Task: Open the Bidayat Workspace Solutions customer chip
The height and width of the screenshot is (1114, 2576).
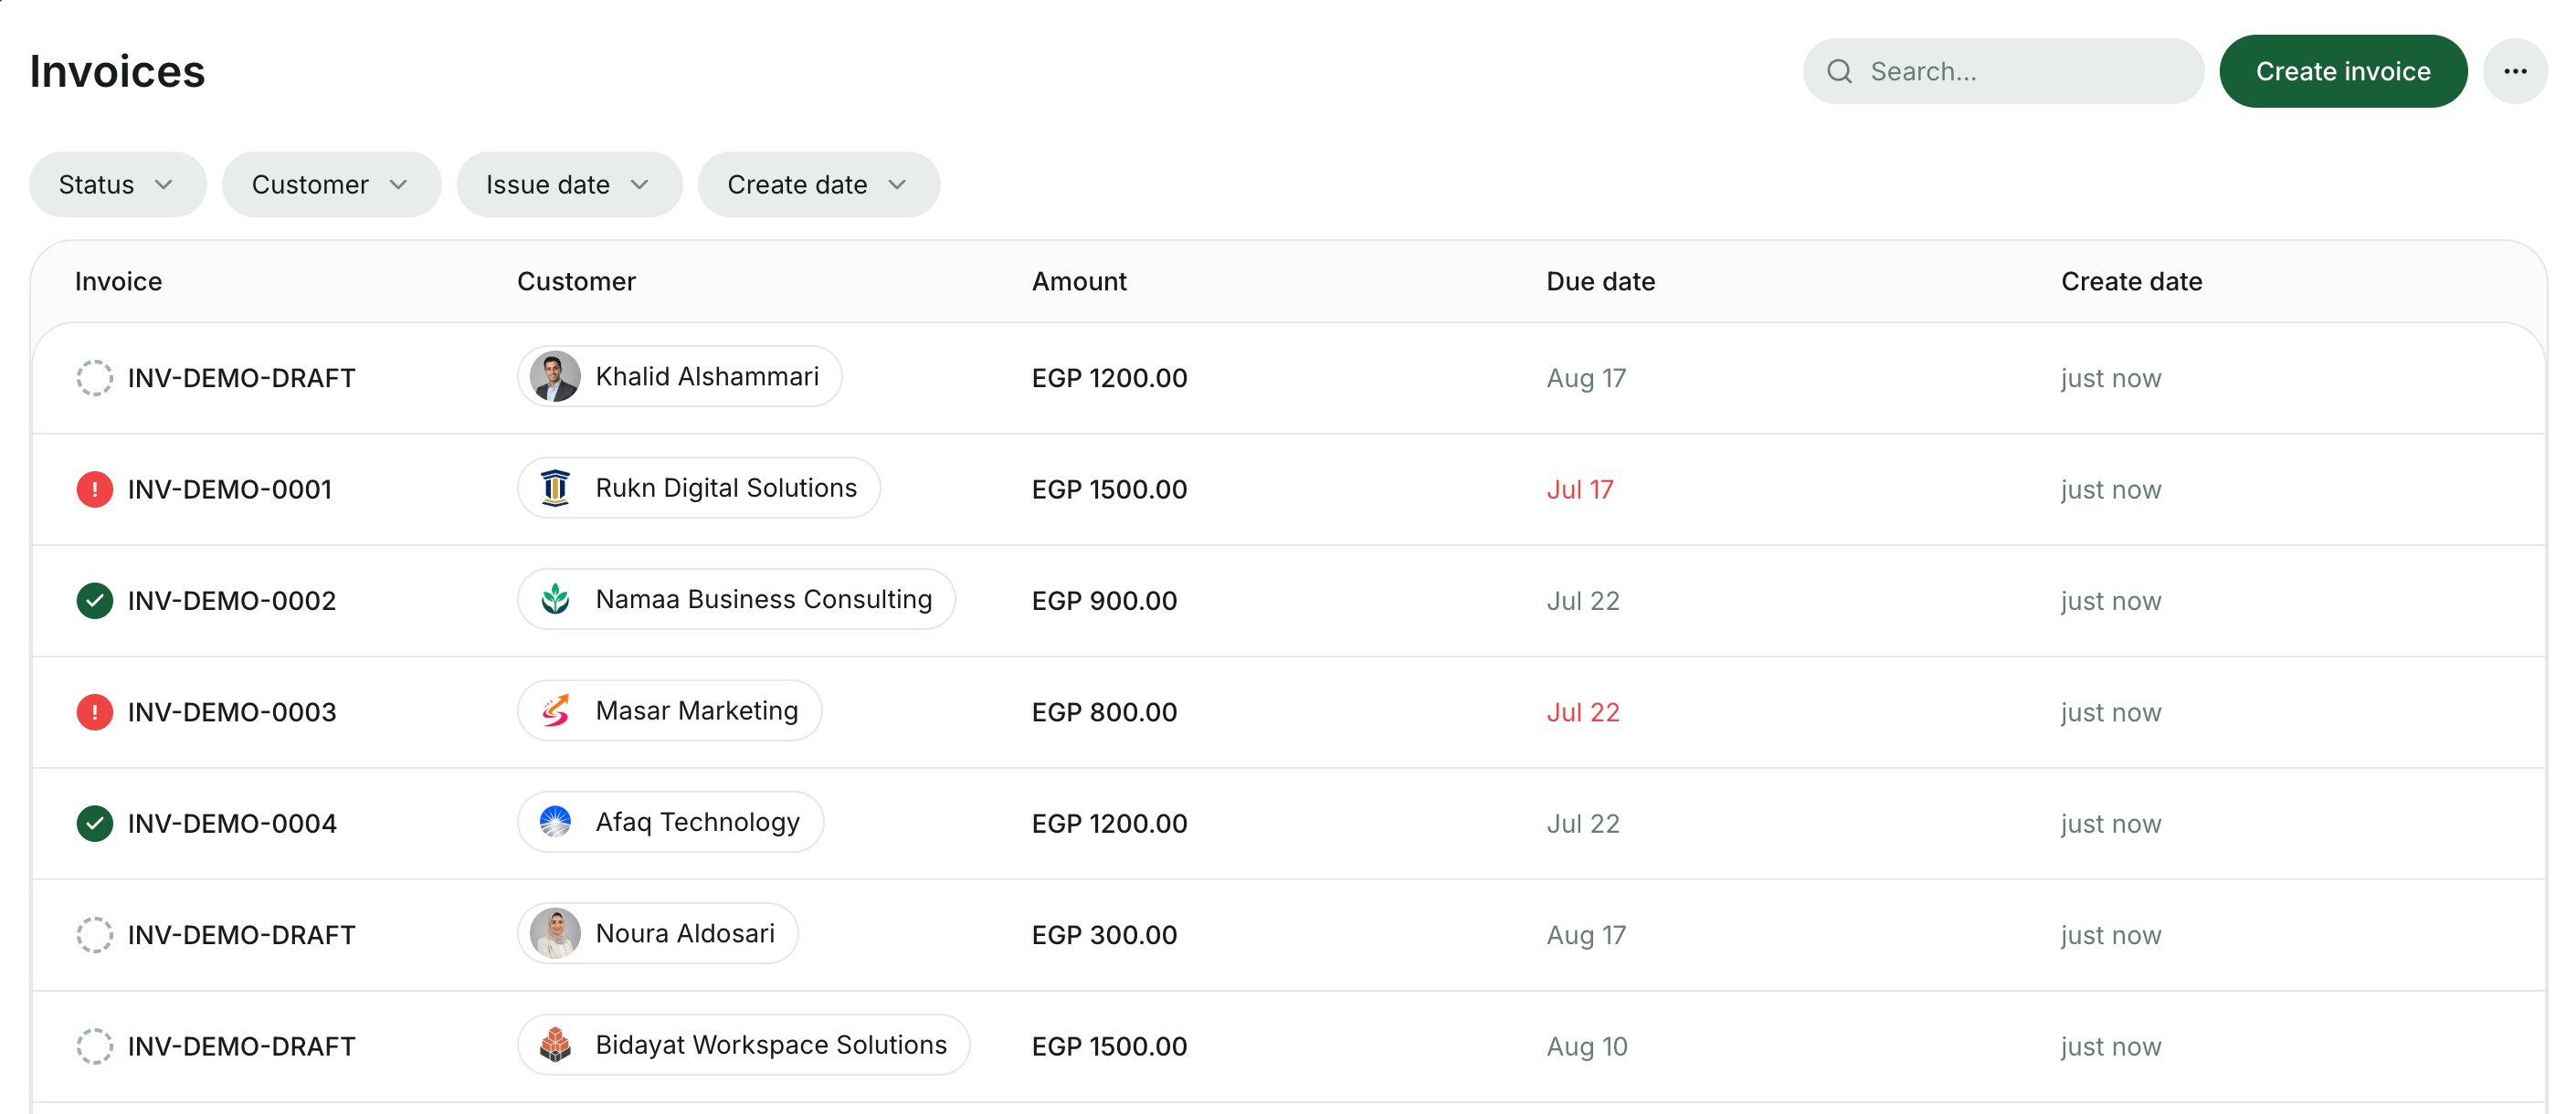Action: coord(743,1044)
